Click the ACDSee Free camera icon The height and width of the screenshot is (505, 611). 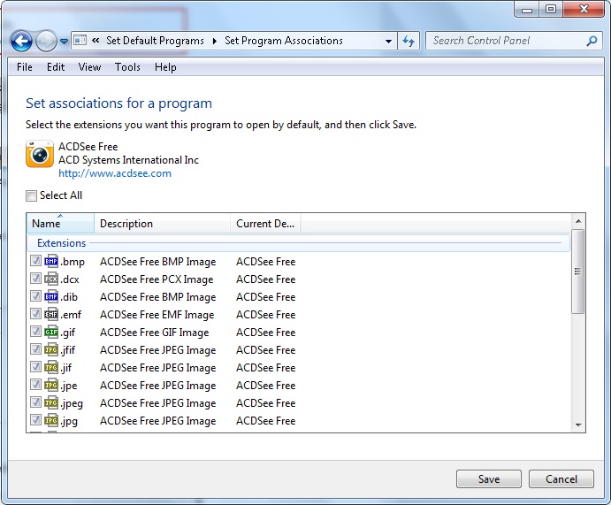click(39, 155)
